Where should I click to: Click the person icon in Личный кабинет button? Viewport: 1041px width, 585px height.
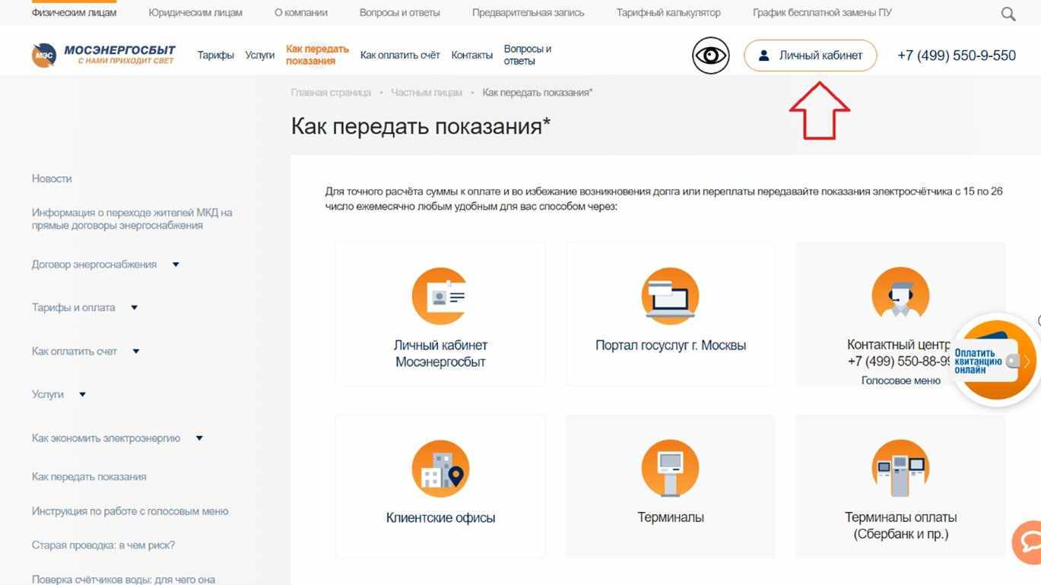pos(764,55)
